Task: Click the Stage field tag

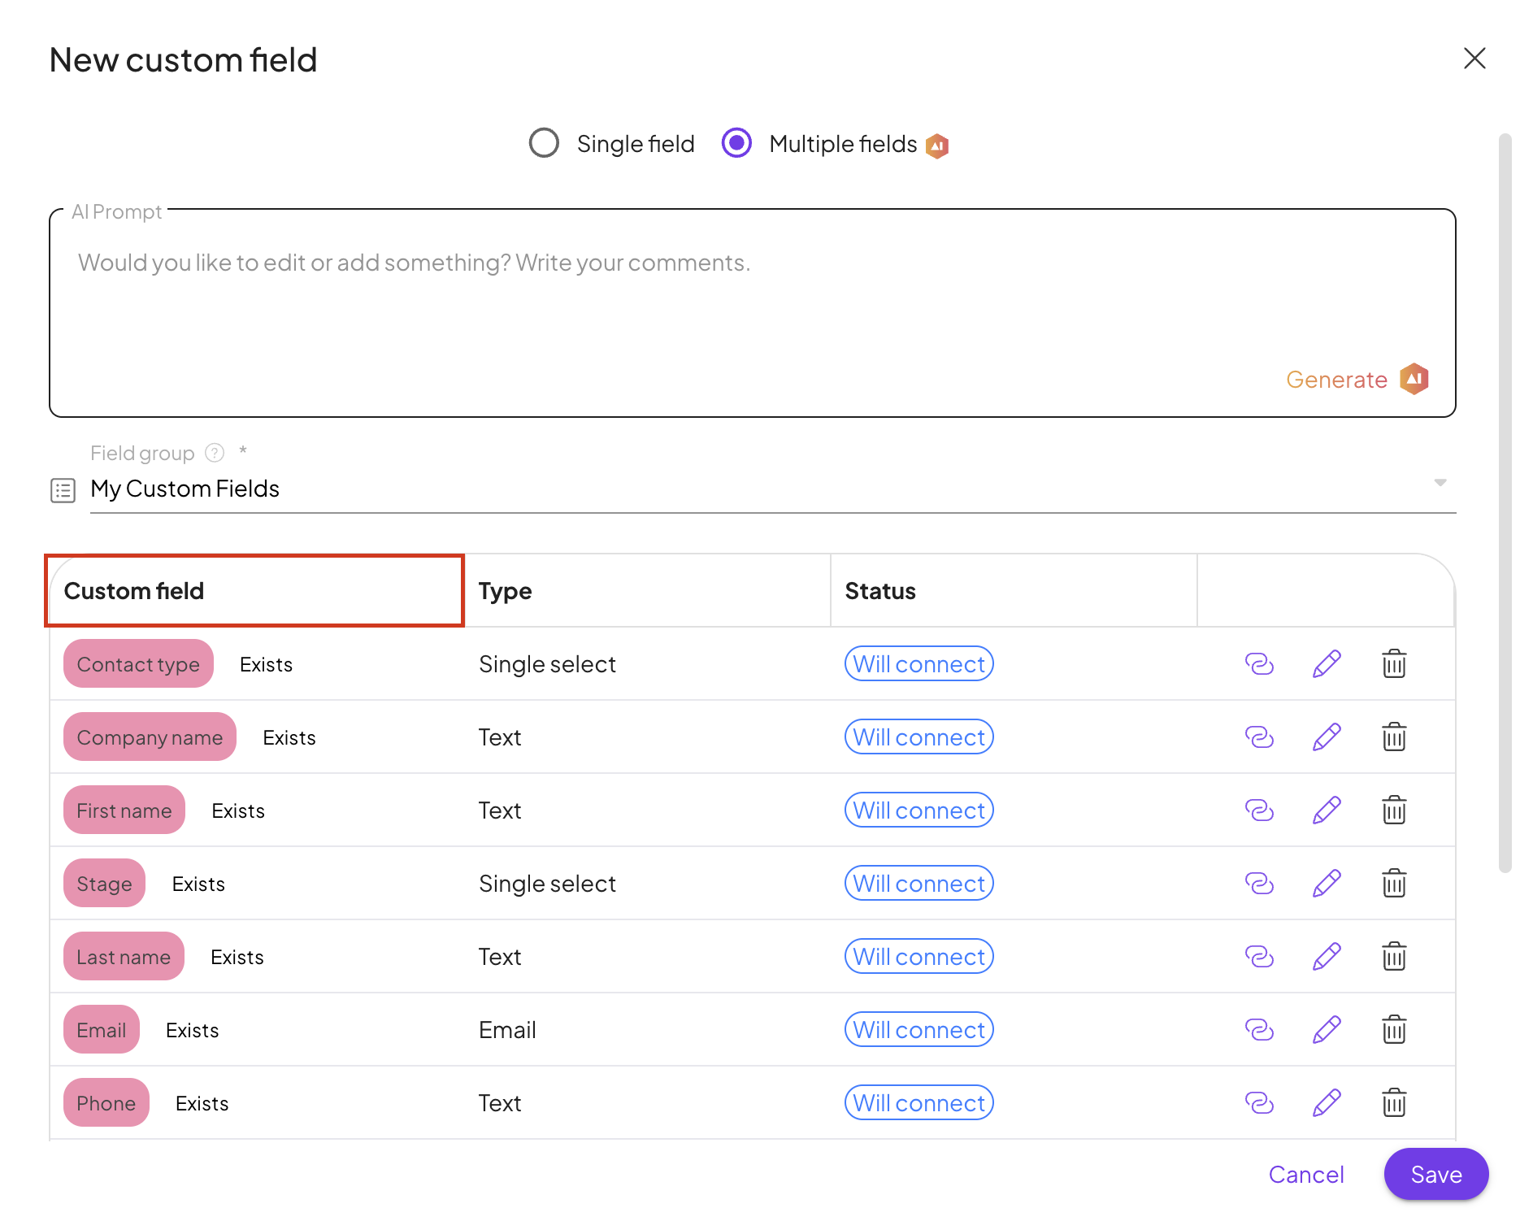Action: [104, 884]
